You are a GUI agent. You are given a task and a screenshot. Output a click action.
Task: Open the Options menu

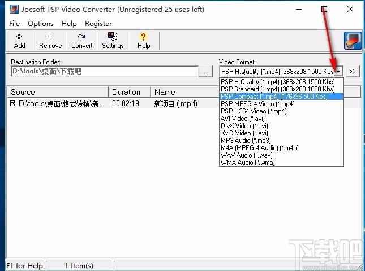41,24
